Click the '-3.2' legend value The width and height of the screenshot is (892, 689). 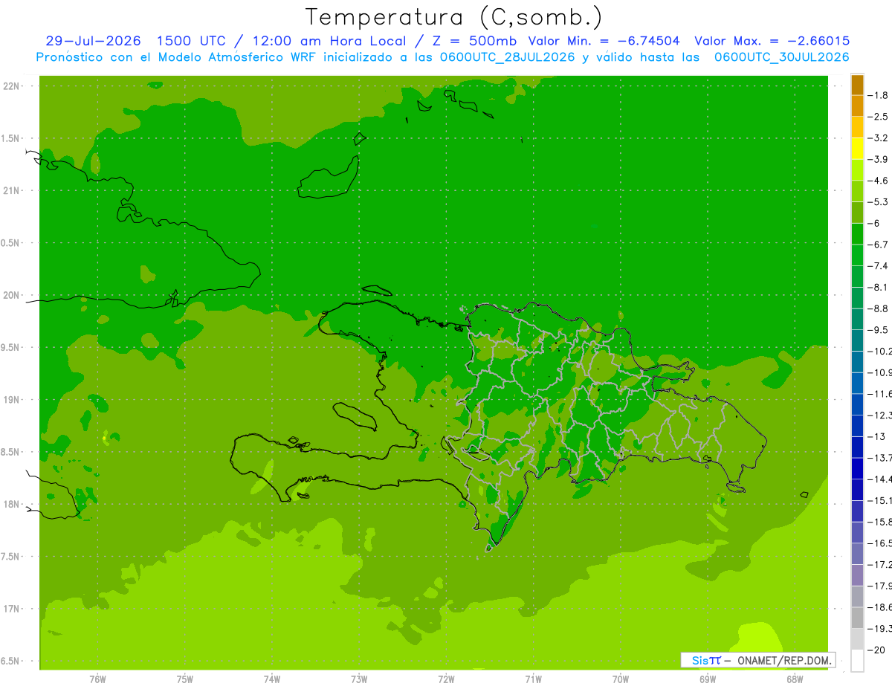point(879,138)
